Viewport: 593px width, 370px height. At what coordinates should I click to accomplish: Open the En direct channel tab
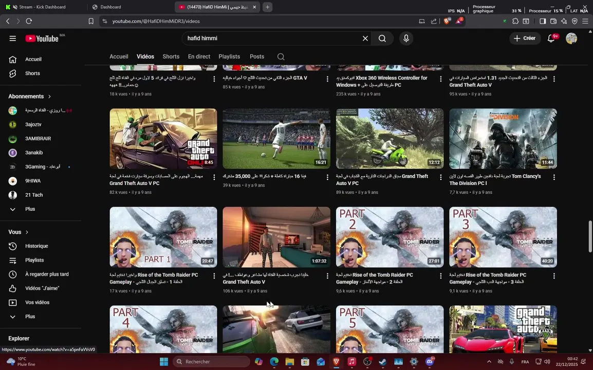[x=199, y=57]
